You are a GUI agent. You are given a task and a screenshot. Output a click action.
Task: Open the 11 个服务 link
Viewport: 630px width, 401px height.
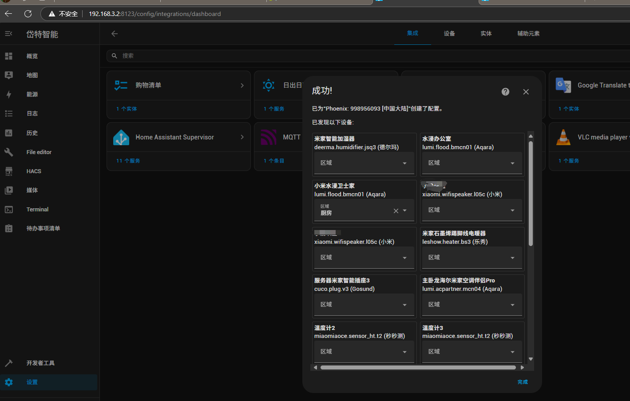[128, 161]
